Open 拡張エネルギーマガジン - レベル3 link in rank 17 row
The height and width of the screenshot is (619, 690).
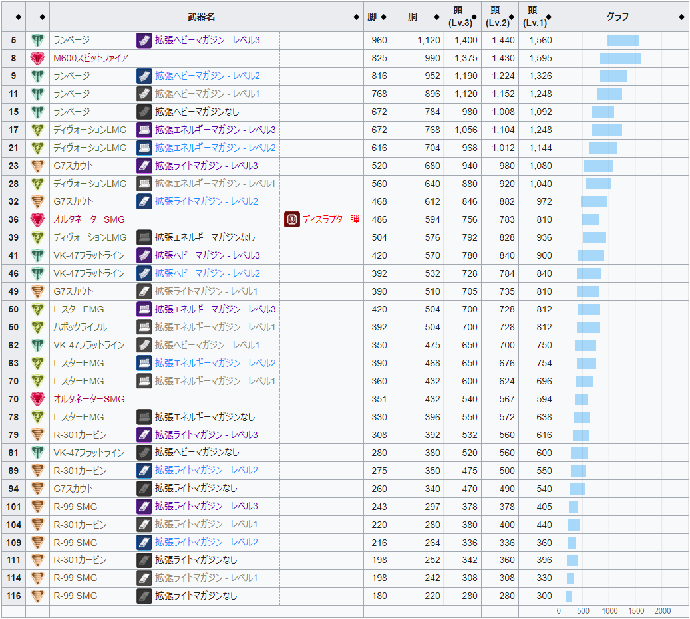215,130
